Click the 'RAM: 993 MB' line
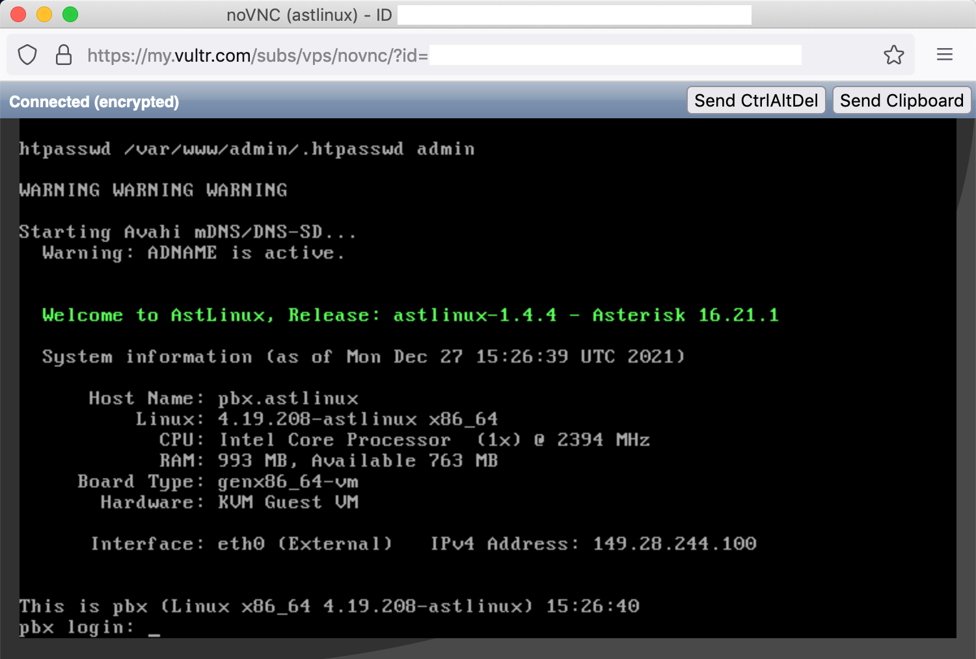Viewport: 976px width, 659px height. (329, 461)
